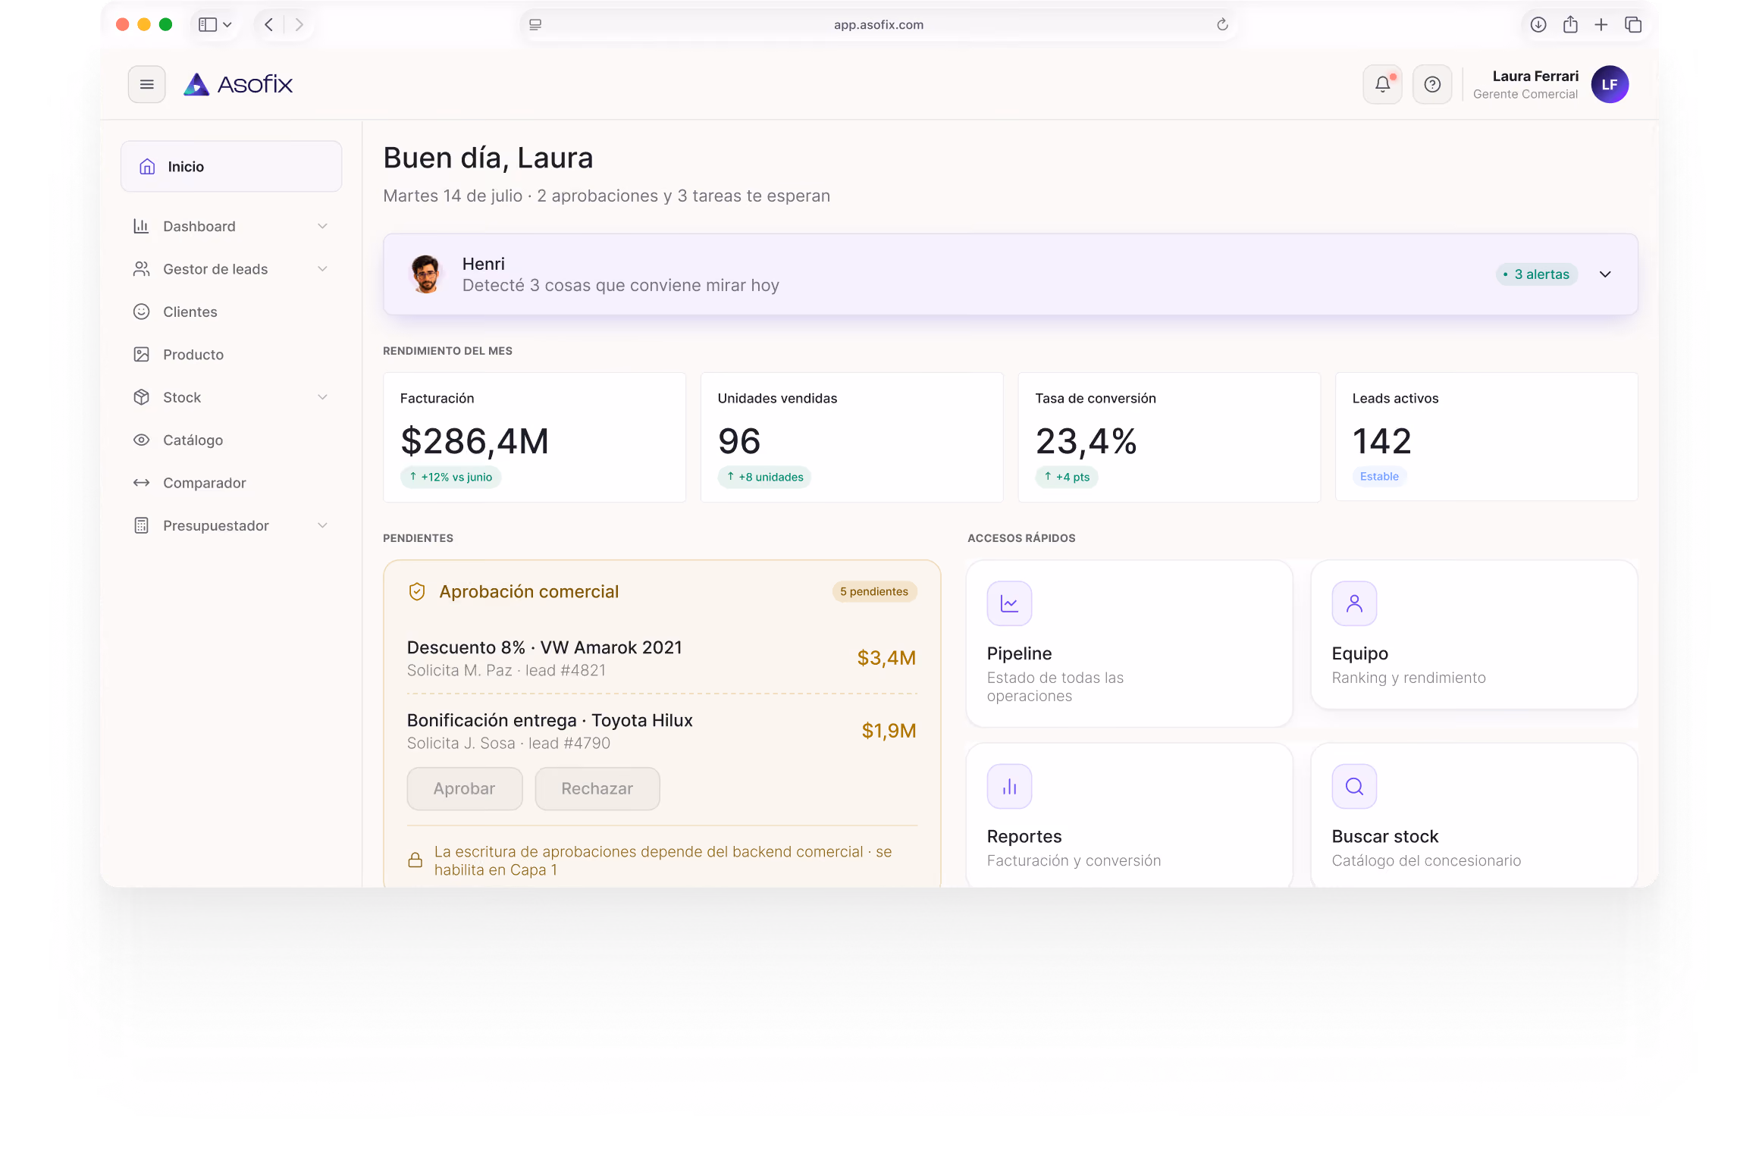Click Henri's avatar picture
1759x1159 pixels.
coord(426,274)
